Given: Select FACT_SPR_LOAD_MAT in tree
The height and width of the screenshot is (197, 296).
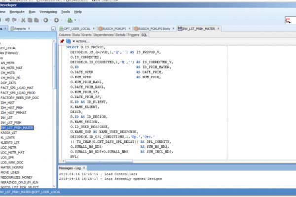Looking at the screenshot, I should [17, 88].
